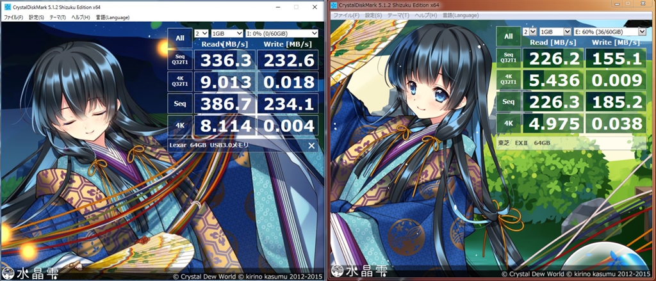Run the Seq test in the left window

[180, 103]
